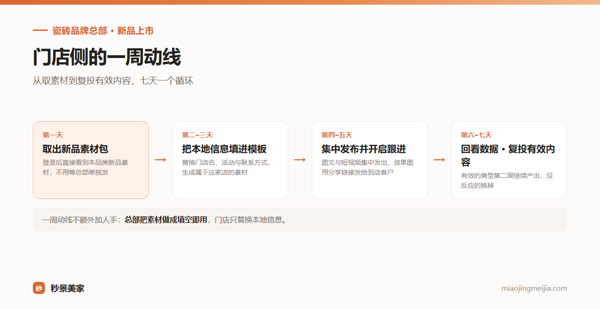The width and height of the screenshot is (600, 309).
Task: Open the miaojingmeijia.com link
Action: pos(534,288)
